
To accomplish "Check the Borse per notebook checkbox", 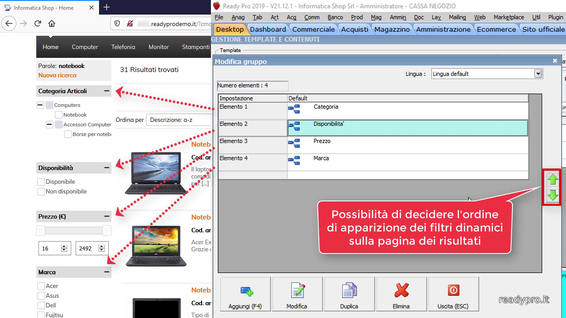I will (68, 134).
